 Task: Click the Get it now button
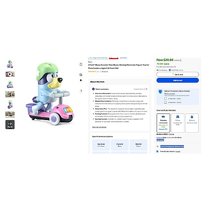click(178, 75)
